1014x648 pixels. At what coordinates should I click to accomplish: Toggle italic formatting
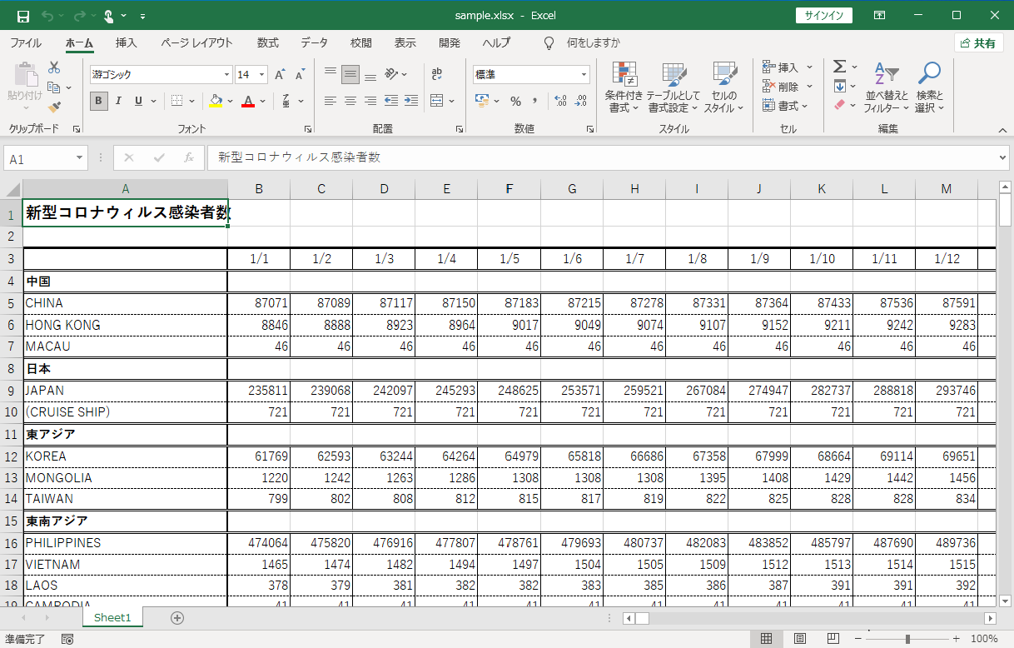tap(118, 101)
